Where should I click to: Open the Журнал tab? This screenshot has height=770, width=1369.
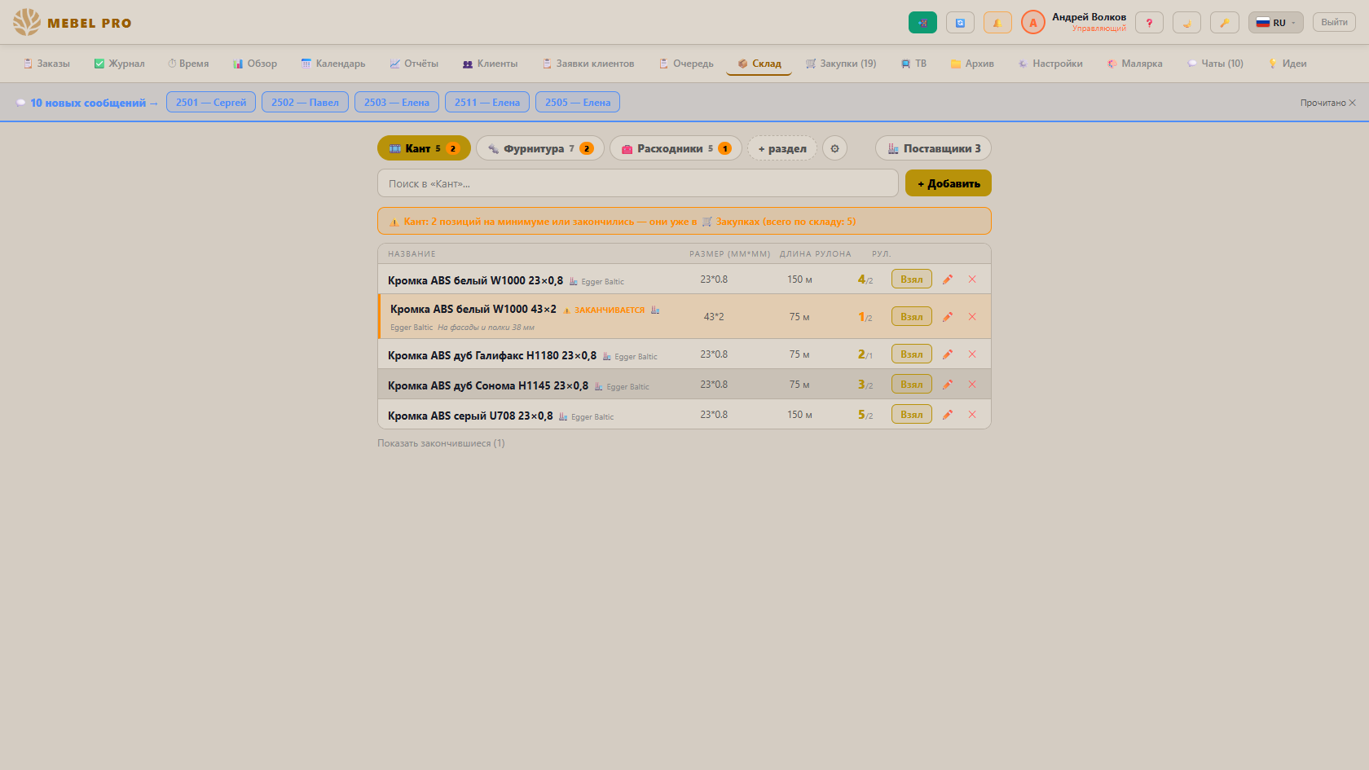click(119, 64)
